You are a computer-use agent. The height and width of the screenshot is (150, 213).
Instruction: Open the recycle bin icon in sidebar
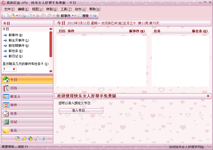pos(44,139)
